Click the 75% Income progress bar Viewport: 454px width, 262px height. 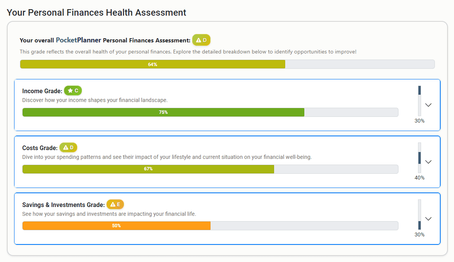click(163, 112)
